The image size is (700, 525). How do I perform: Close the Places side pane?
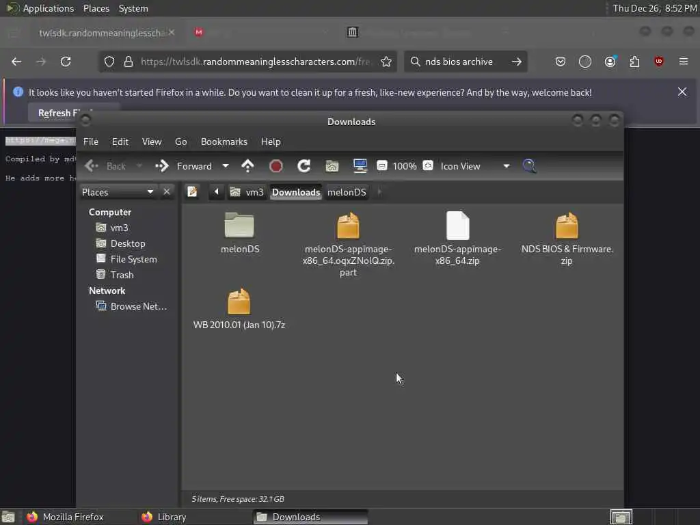(167, 192)
